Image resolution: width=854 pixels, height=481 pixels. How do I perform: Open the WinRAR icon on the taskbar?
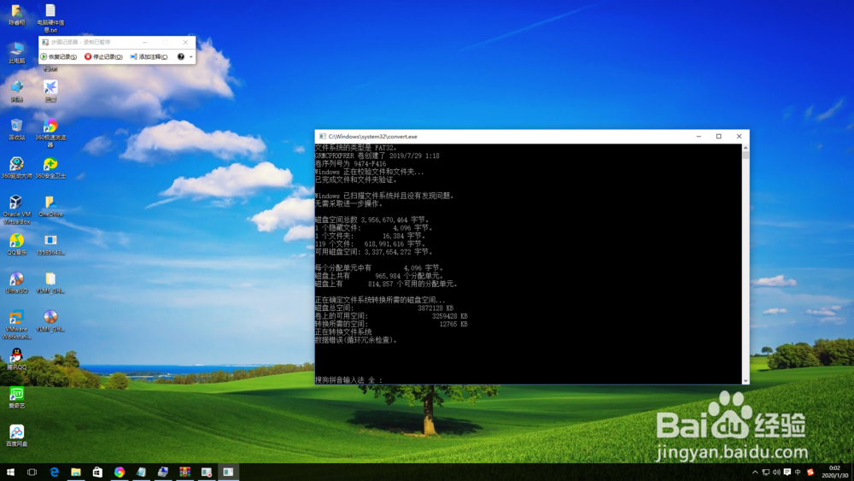pos(184,472)
